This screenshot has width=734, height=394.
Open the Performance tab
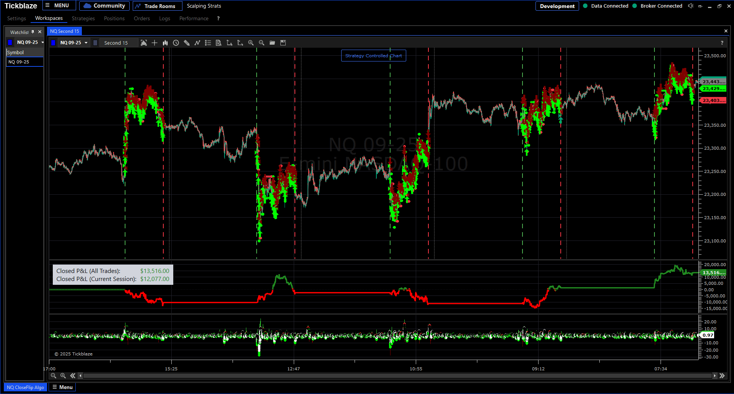194,18
